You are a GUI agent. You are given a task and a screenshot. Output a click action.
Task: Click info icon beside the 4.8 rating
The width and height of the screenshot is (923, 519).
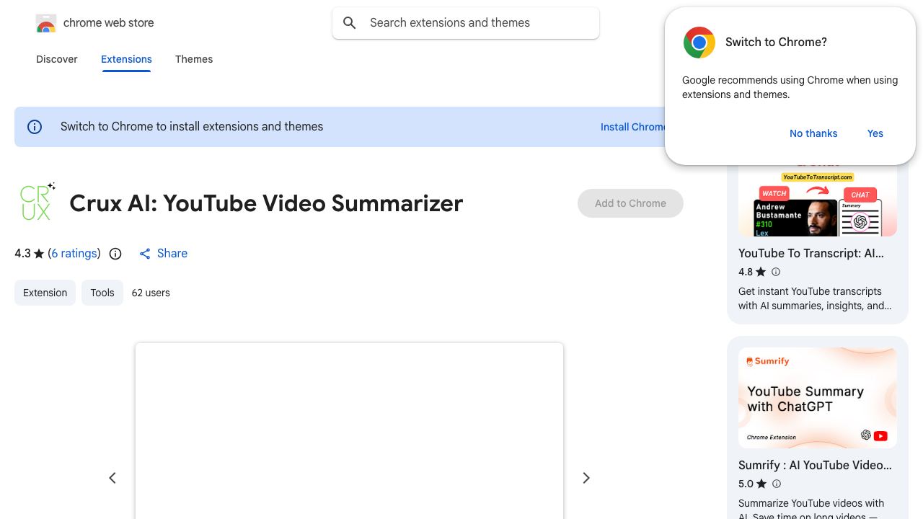[x=776, y=272]
